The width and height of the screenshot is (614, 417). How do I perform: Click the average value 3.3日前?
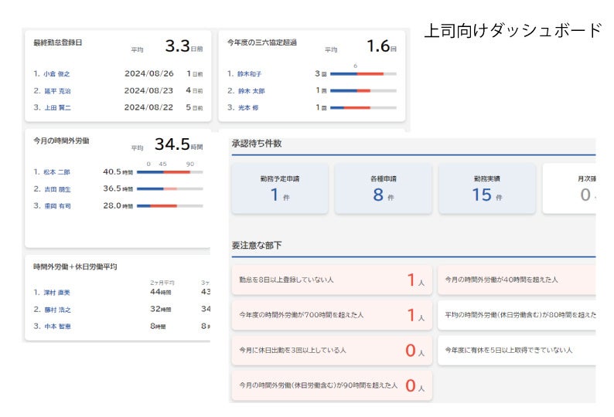coord(183,46)
